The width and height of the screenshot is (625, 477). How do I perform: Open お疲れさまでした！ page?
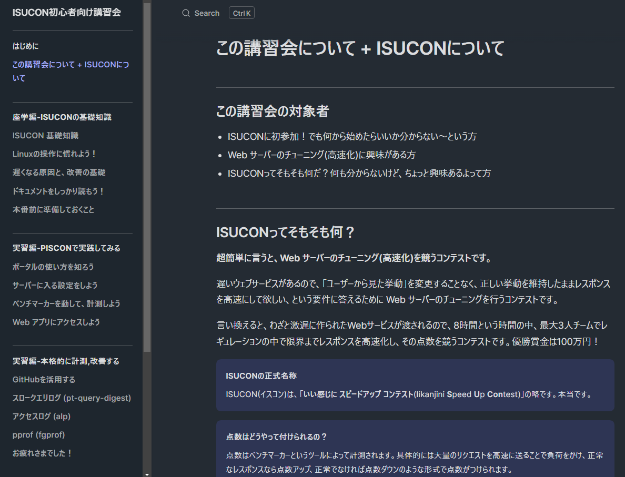[x=42, y=453]
